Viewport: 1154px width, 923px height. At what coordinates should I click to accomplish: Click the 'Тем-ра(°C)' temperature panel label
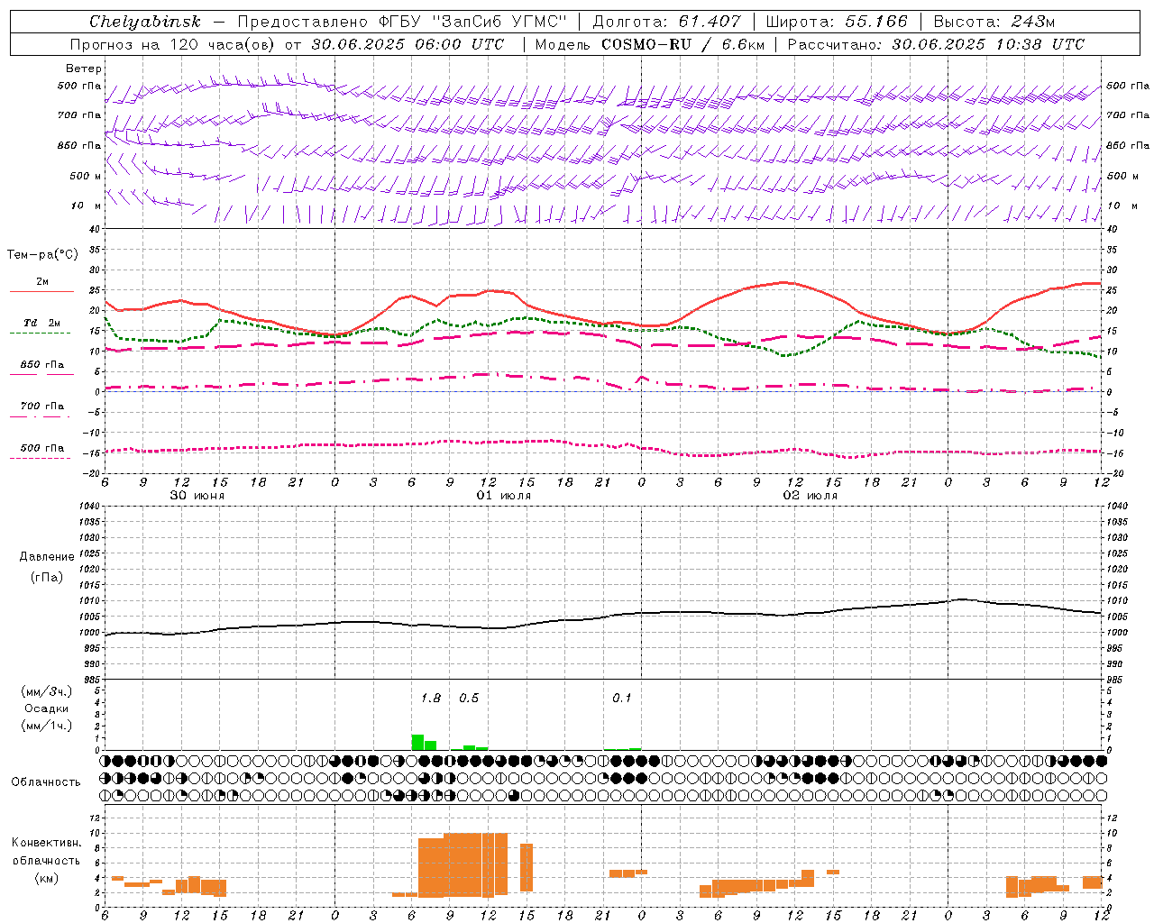click(42, 255)
